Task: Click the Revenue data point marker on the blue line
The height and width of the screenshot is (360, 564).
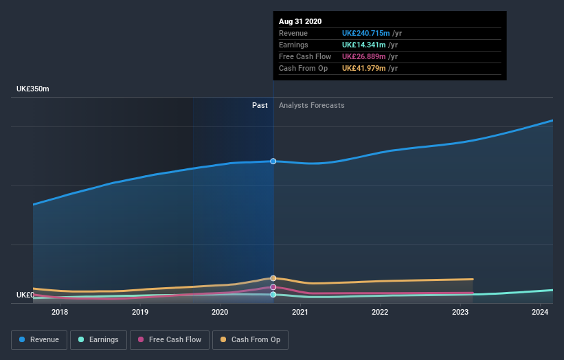Action: click(273, 161)
